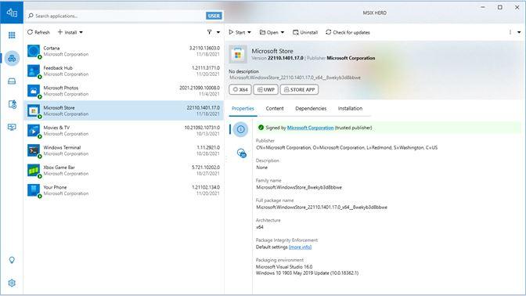Screen dimensions: 526x296
Task: Click the Windows 10 1903 May 2019 Update text
Action: coord(307,273)
